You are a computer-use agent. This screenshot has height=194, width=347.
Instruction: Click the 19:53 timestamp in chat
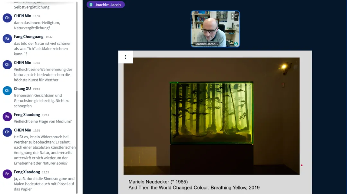tap(45, 172)
